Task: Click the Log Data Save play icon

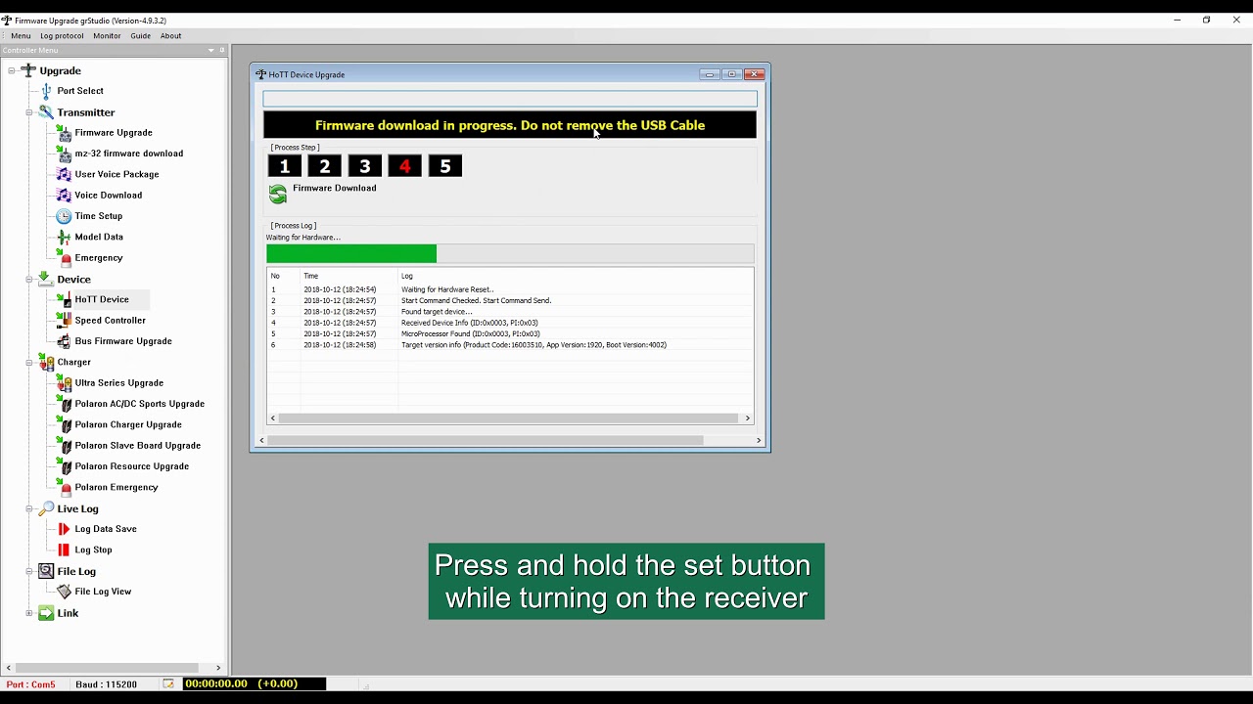Action: 64,529
